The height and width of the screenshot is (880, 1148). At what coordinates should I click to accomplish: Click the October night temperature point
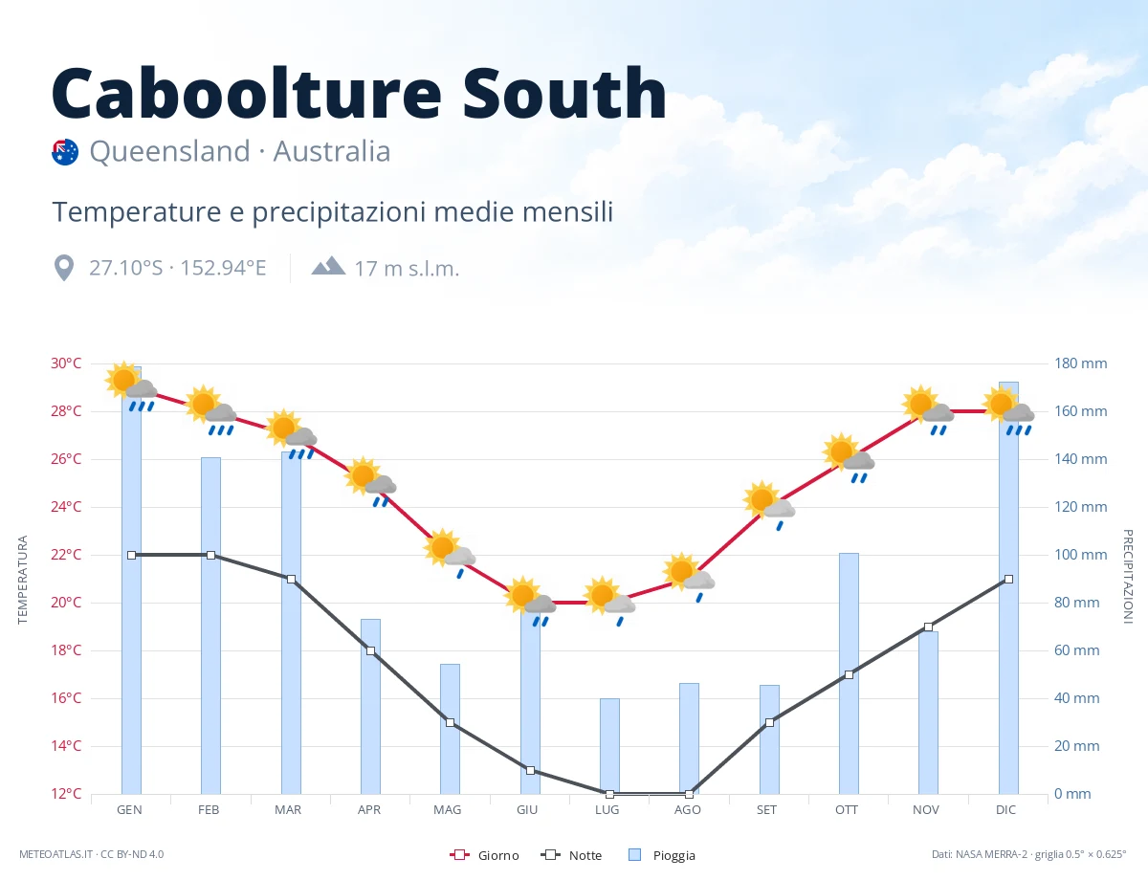point(849,674)
